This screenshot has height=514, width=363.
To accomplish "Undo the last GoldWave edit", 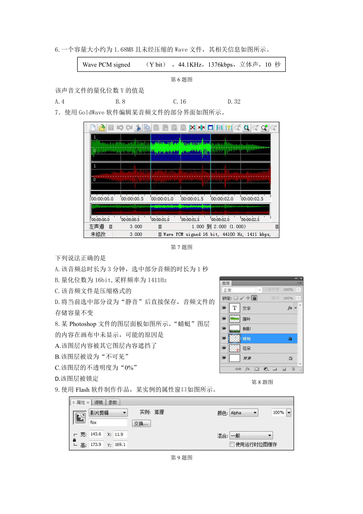I will point(120,127).
